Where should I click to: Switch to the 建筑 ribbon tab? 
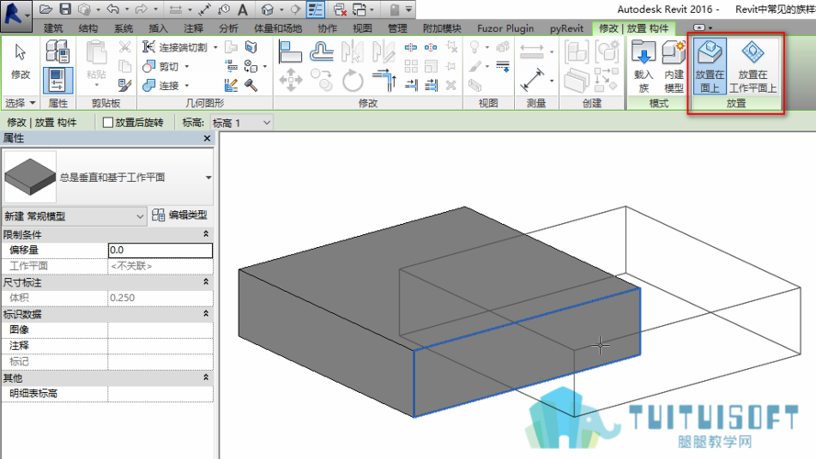[x=54, y=28]
